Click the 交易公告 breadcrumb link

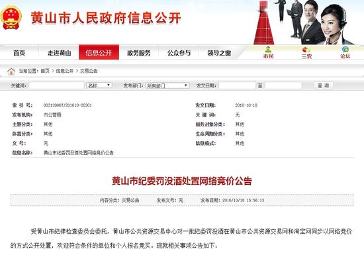(89, 71)
